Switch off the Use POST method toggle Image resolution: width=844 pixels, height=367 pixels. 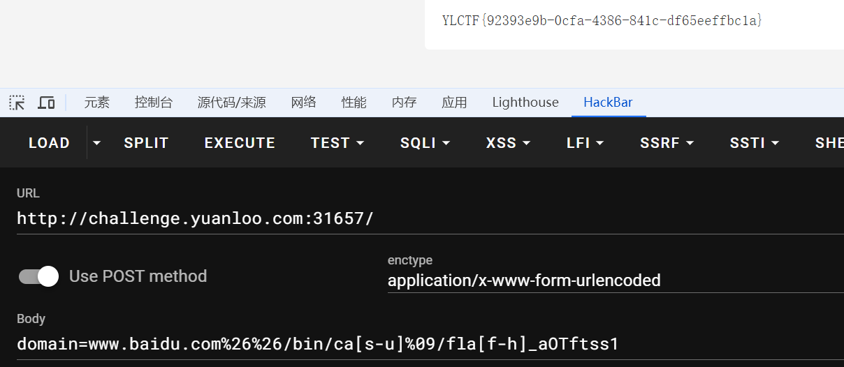pos(39,276)
